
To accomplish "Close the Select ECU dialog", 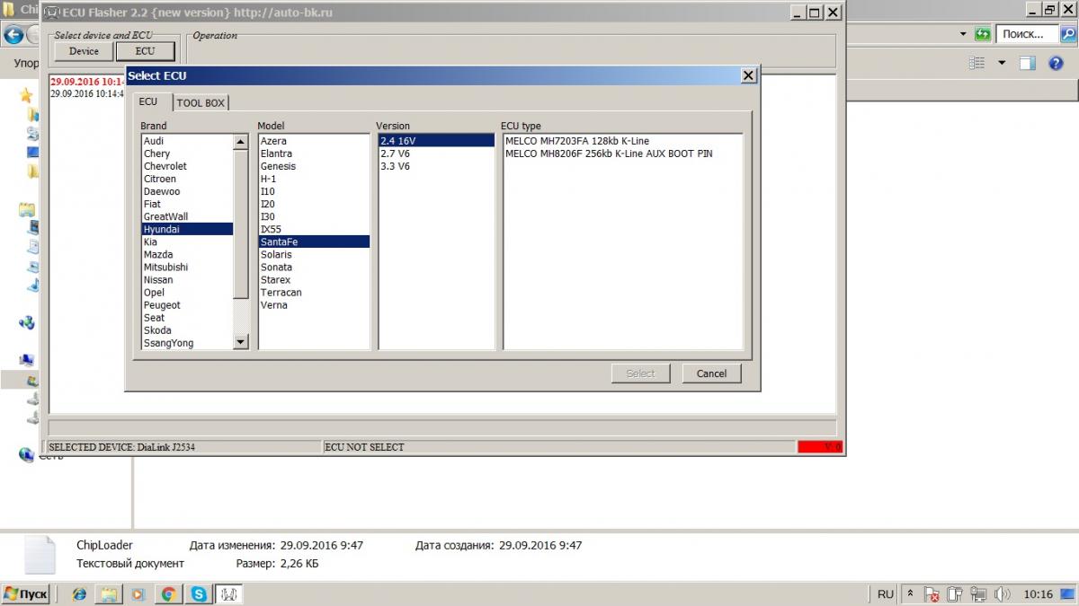I will click(x=748, y=76).
